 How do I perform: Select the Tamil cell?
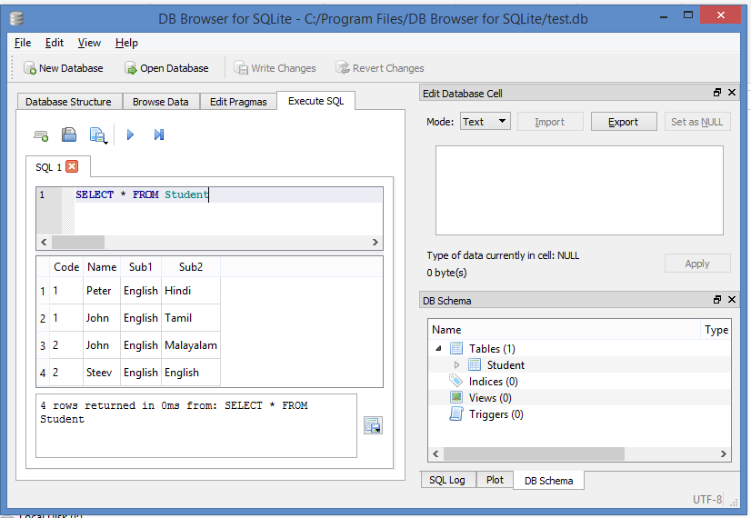coord(191,318)
